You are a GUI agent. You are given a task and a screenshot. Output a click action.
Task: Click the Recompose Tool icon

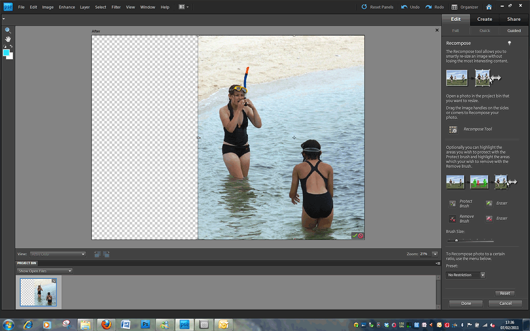point(453,129)
